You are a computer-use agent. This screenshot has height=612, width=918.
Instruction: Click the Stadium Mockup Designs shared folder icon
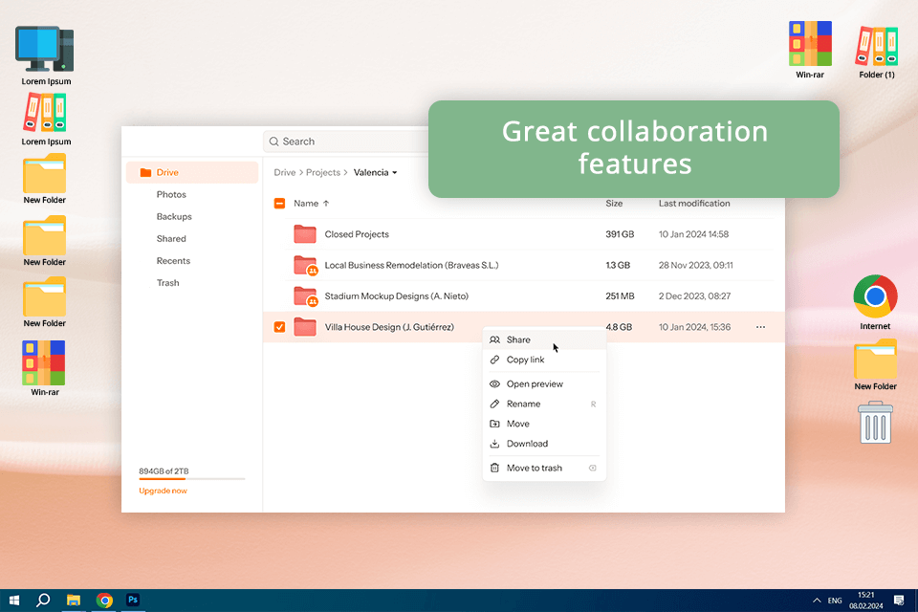pos(305,296)
